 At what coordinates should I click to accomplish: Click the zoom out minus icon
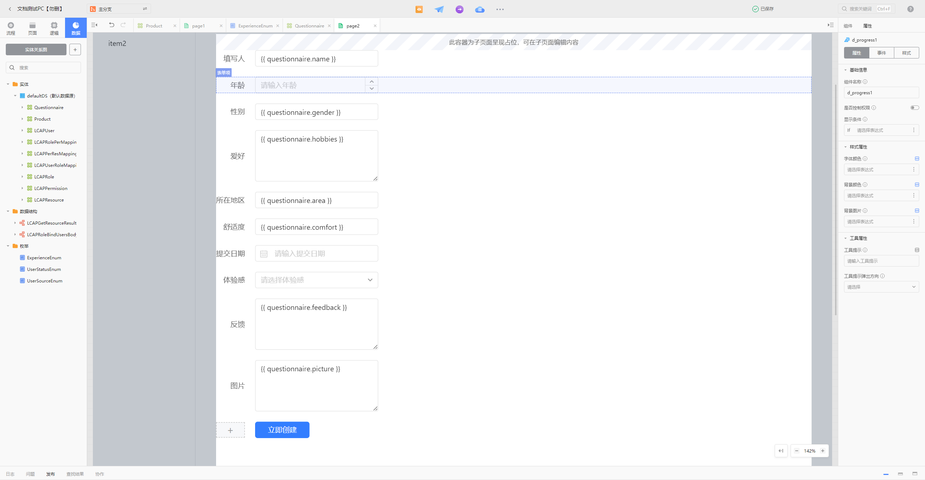click(797, 451)
